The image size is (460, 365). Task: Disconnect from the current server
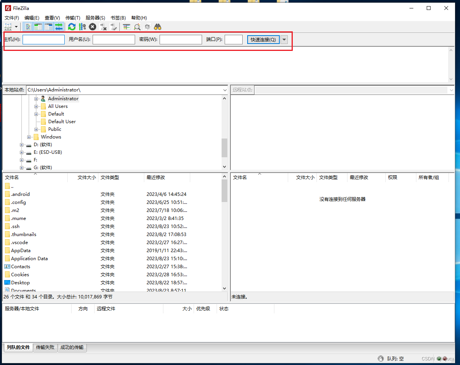pyautogui.click(x=103, y=27)
